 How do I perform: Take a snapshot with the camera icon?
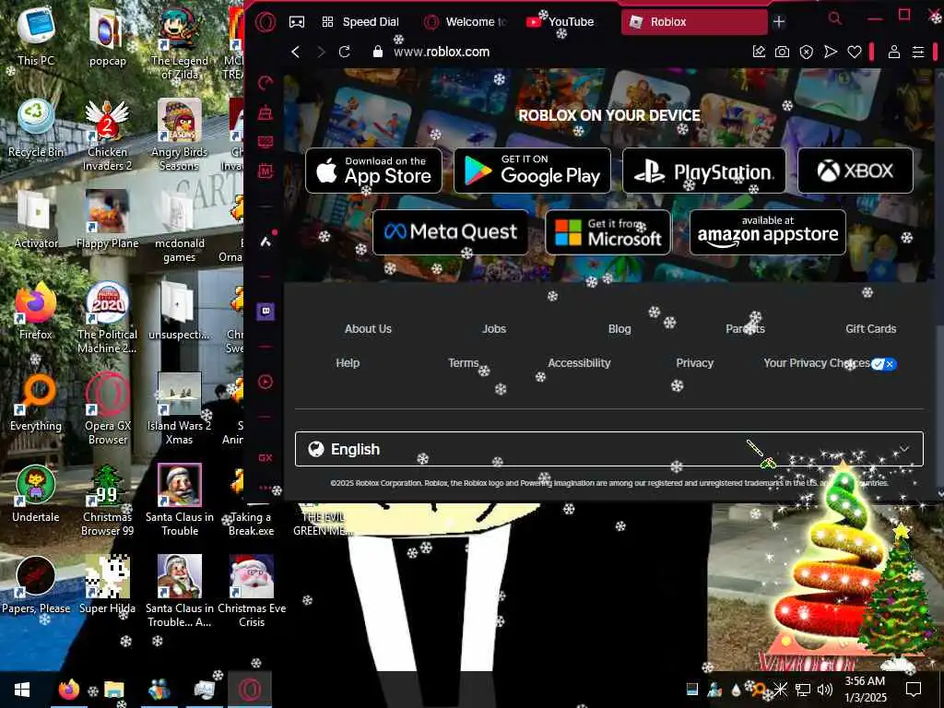[782, 52]
